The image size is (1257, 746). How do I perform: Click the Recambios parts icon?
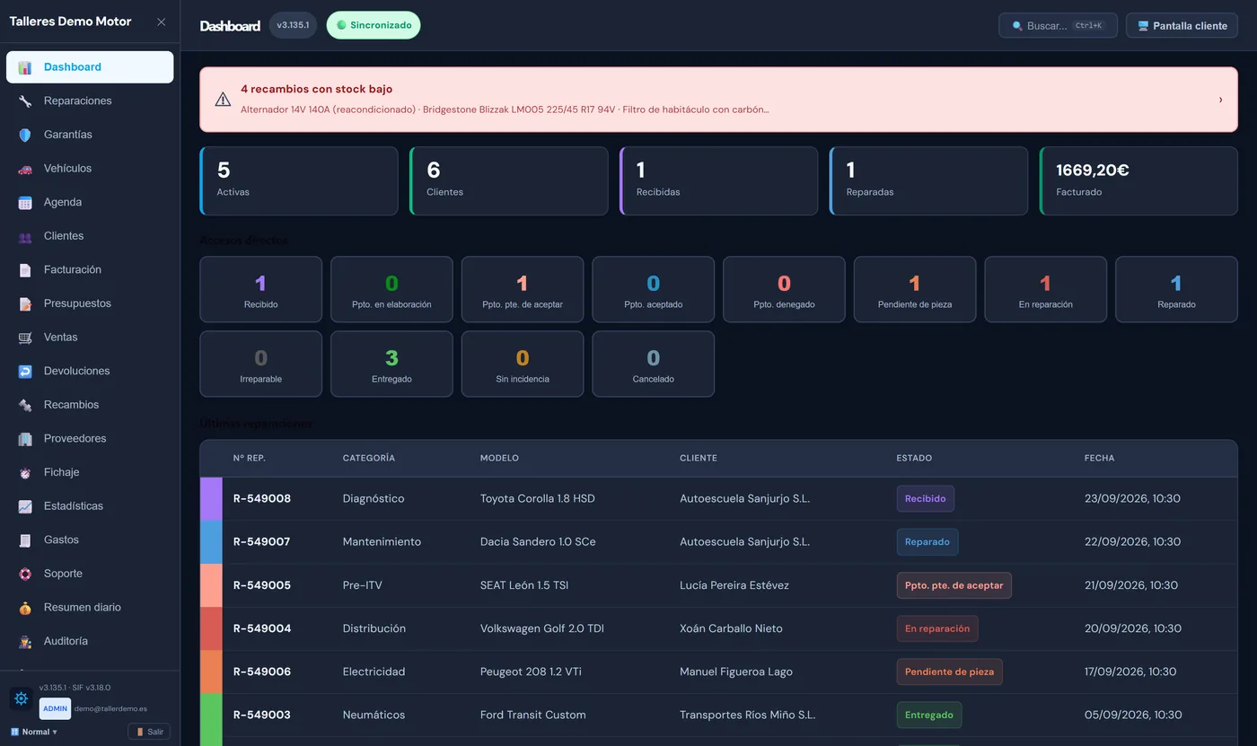point(25,405)
